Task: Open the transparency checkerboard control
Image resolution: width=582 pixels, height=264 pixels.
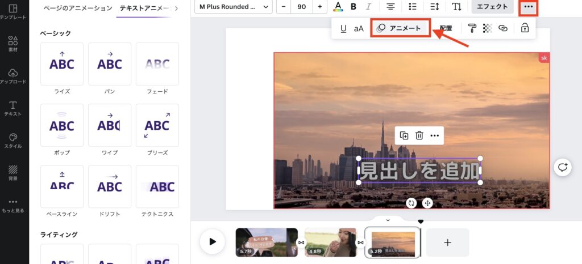Action: (487, 28)
